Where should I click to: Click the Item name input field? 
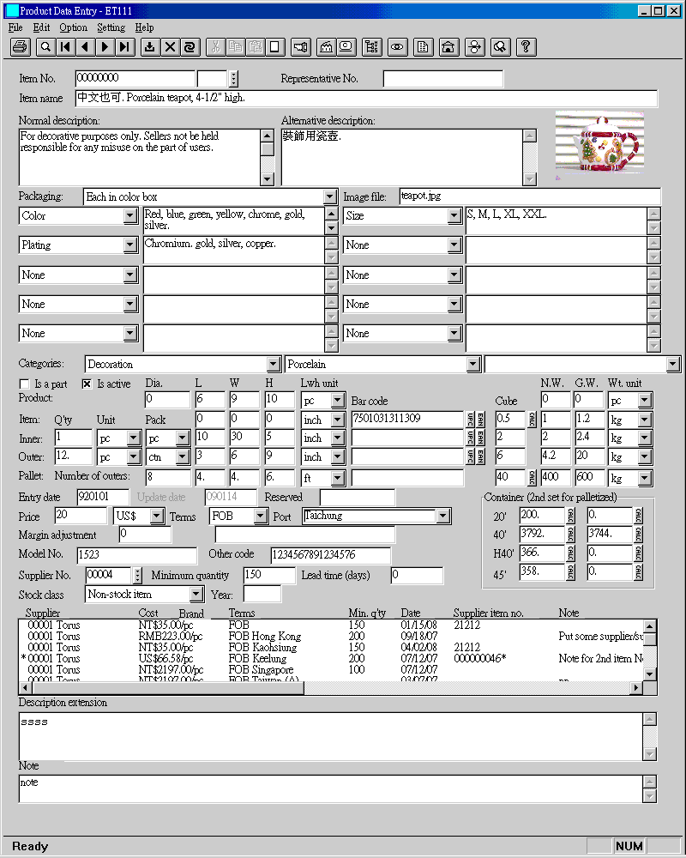click(366, 99)
